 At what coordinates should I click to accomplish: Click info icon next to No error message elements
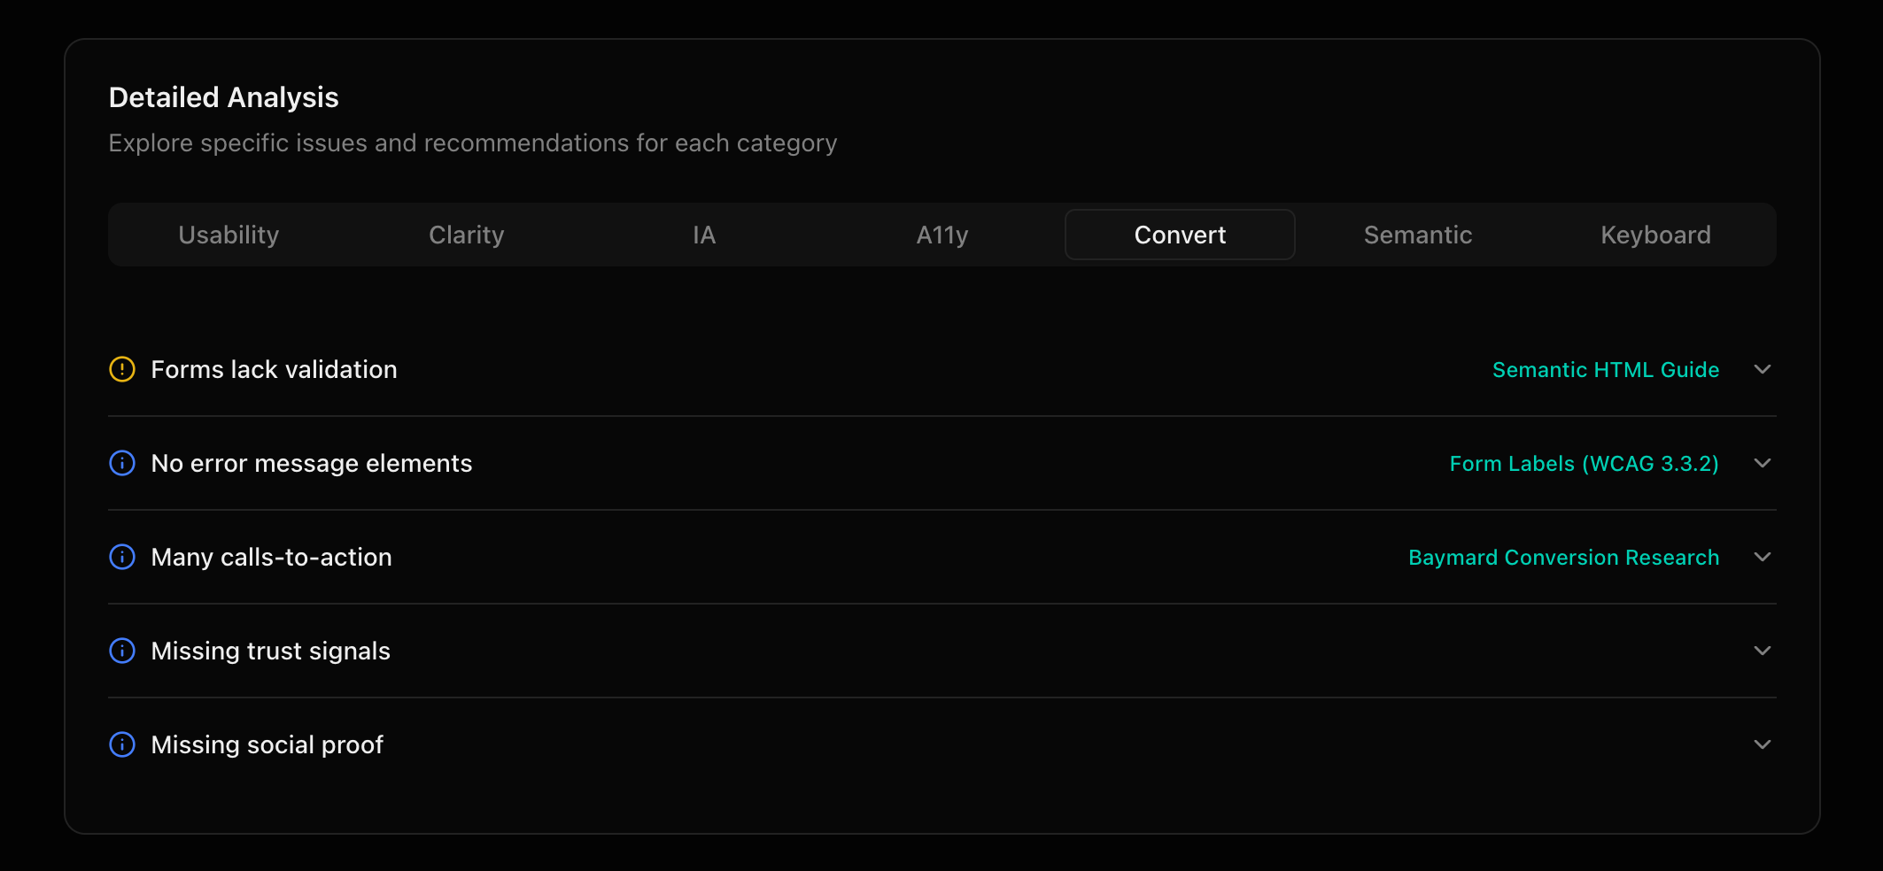pyautogui.click(x=122, y=463)
